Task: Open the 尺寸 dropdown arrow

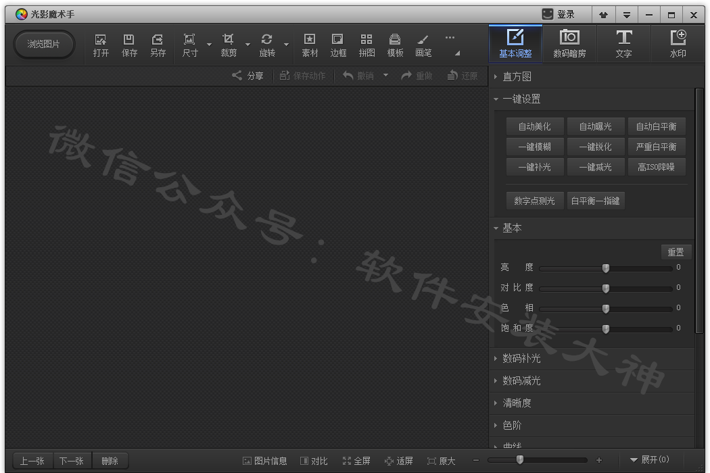Action: (x=209, y=45)
